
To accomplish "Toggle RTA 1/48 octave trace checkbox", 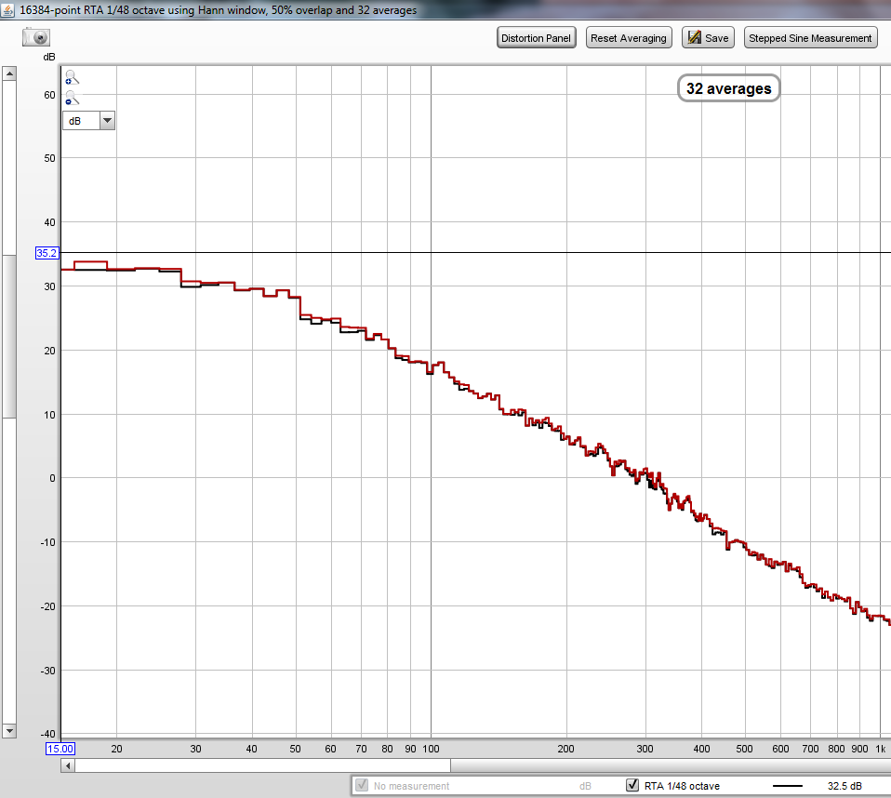I will (632, 785).
